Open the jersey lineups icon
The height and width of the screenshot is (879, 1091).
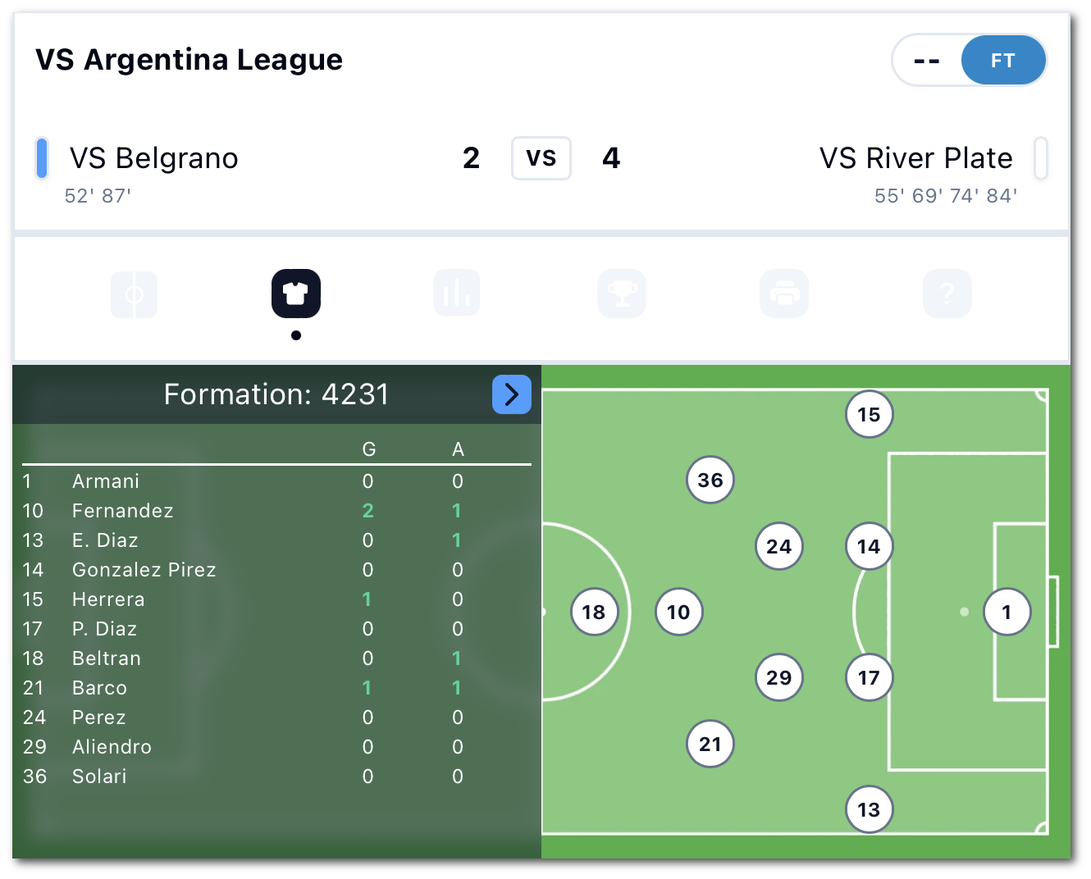pos(296,293)
